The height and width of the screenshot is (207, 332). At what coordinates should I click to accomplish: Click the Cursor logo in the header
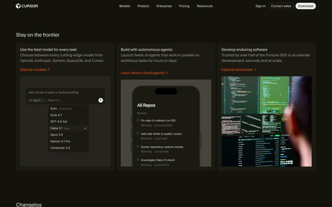pyautogui.click(x=27, y=6)
